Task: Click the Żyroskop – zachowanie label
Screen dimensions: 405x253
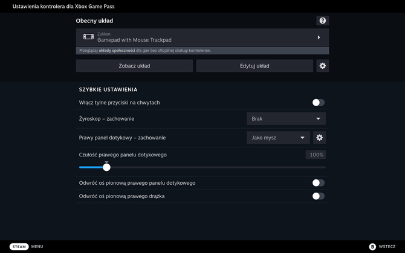Action: tap(106, 118)
